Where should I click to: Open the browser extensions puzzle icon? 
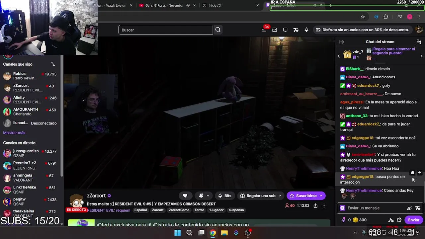386,17
